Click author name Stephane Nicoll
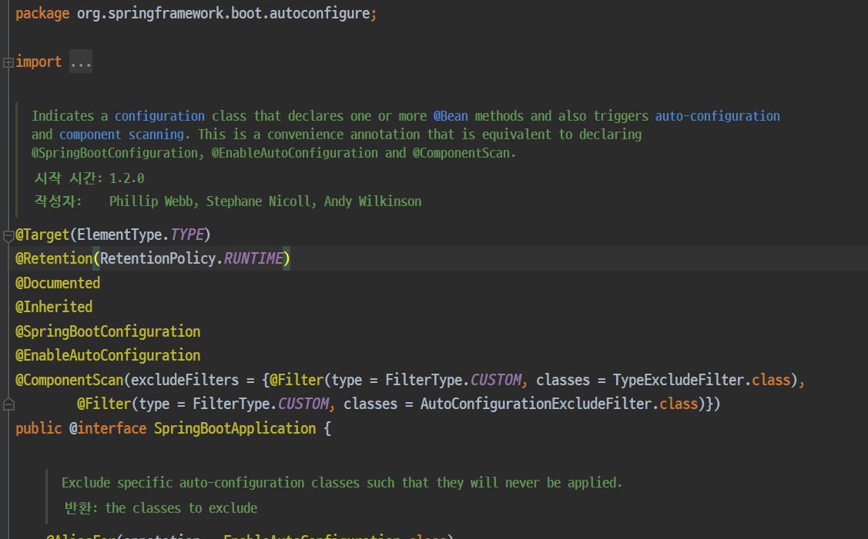 point(259,201)
